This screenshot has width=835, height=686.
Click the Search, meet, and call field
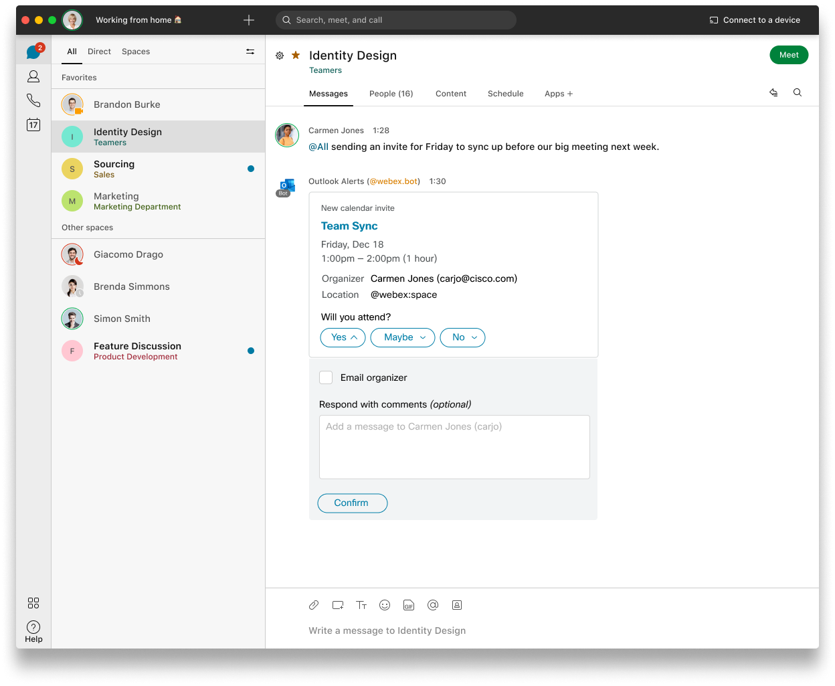tap(396, 20)
